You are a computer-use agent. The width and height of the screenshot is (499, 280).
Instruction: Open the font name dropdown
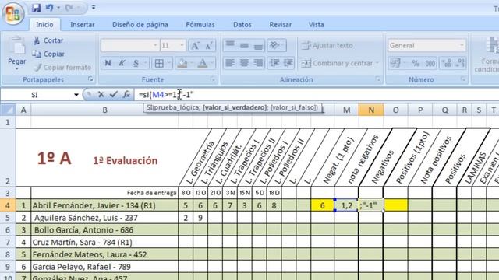[x=155, y=45]
